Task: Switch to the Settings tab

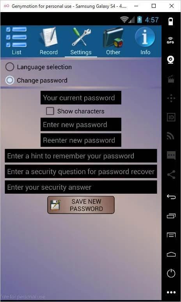Action: click(81, 41)
